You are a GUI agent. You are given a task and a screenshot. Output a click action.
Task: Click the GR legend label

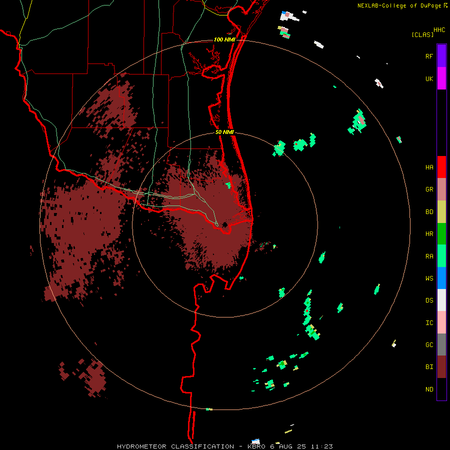click(x=429, y=189)
